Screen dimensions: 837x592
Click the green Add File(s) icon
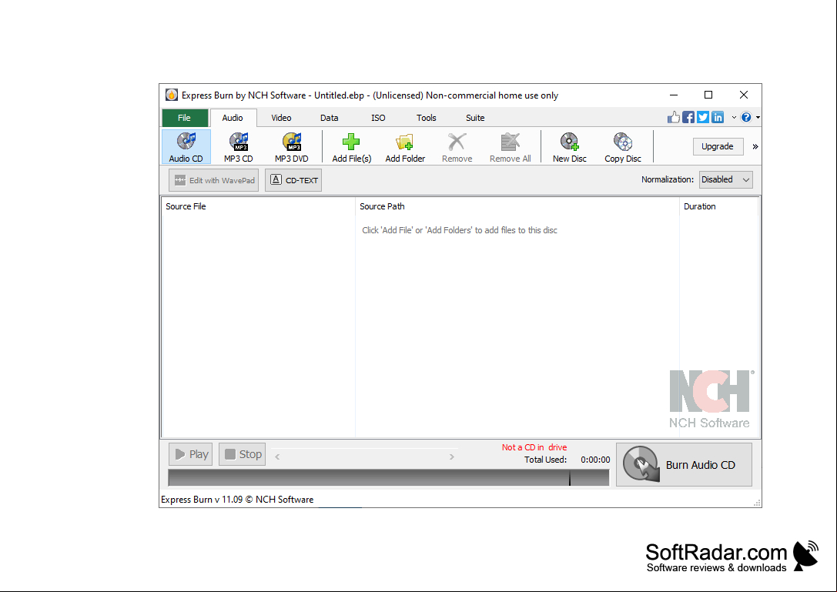click(x=351, y=142)
